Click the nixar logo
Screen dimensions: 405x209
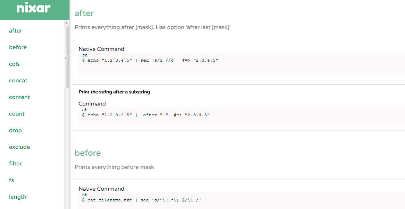34,8
